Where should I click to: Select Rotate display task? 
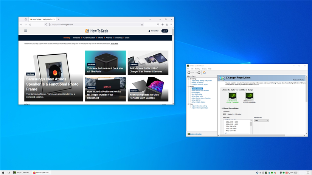[196, 92]
